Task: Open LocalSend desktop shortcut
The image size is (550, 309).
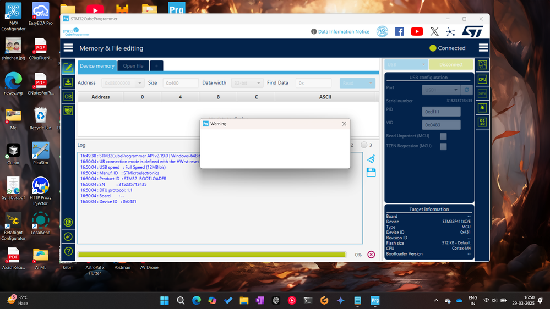Action: [40, 223]
